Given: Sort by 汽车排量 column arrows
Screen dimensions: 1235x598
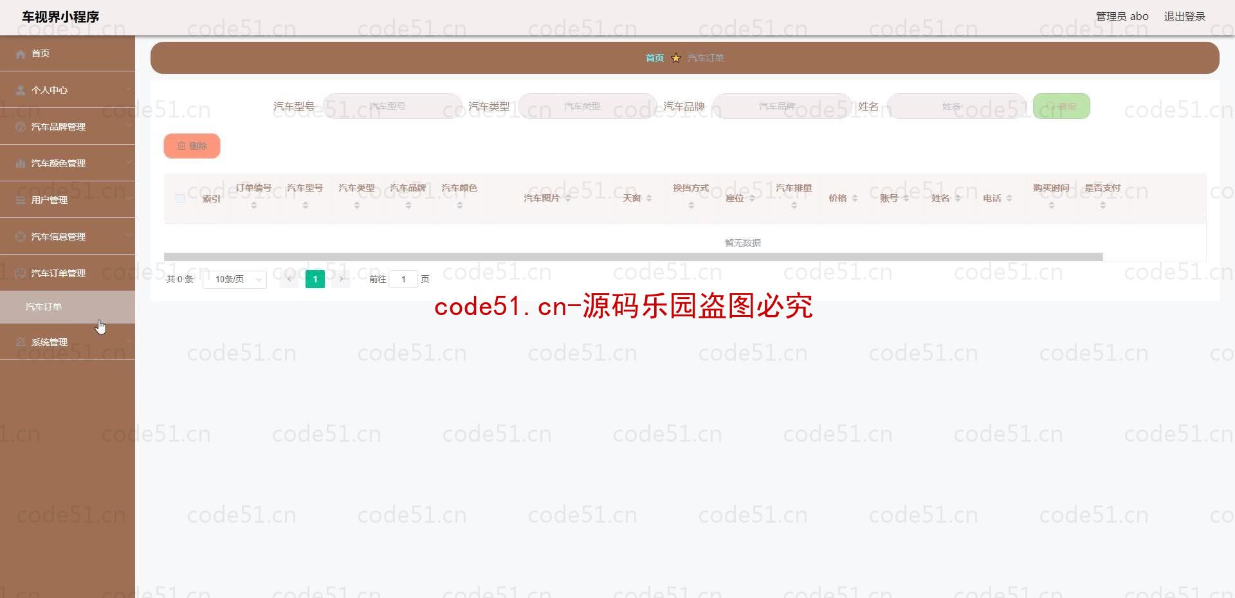Looking at the screenshot, I should pos(794,205).
